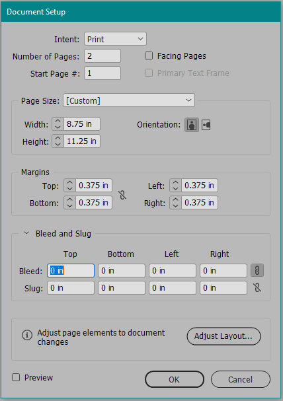Open Page Size dropdown list
Viewport: 283px width, 401px height.
pos(129,100)
